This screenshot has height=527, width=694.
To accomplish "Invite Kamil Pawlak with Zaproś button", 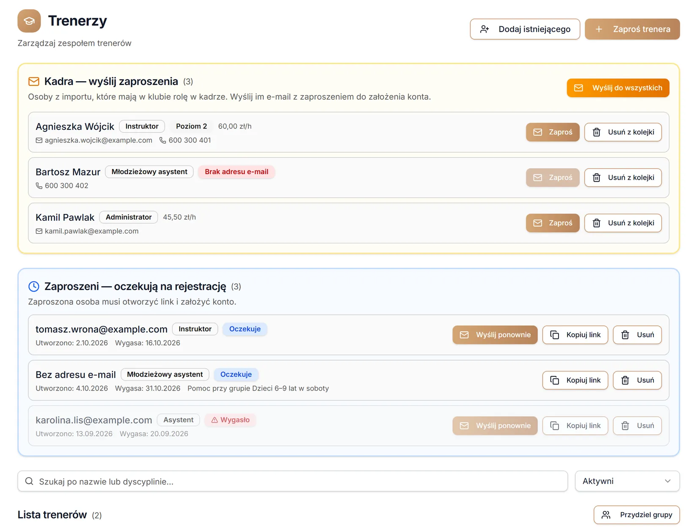I will coord(553,223).
